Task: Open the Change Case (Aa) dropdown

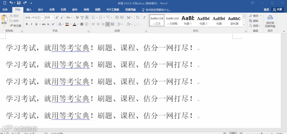Action: click(69, 18)
